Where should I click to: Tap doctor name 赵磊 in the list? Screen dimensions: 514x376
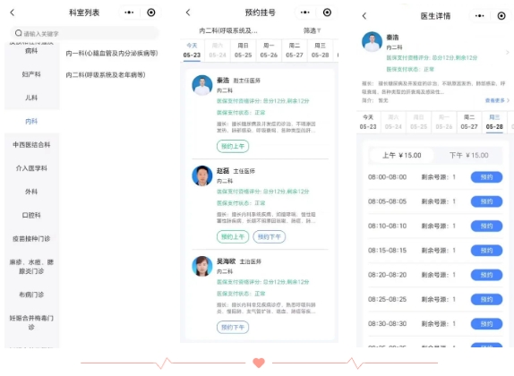(223, 171)
